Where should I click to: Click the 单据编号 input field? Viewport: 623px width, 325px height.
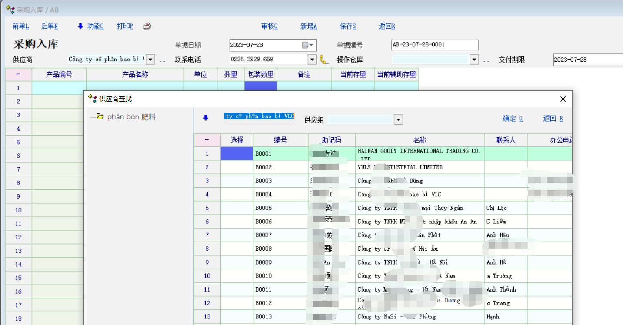click(x=435, y=45)
